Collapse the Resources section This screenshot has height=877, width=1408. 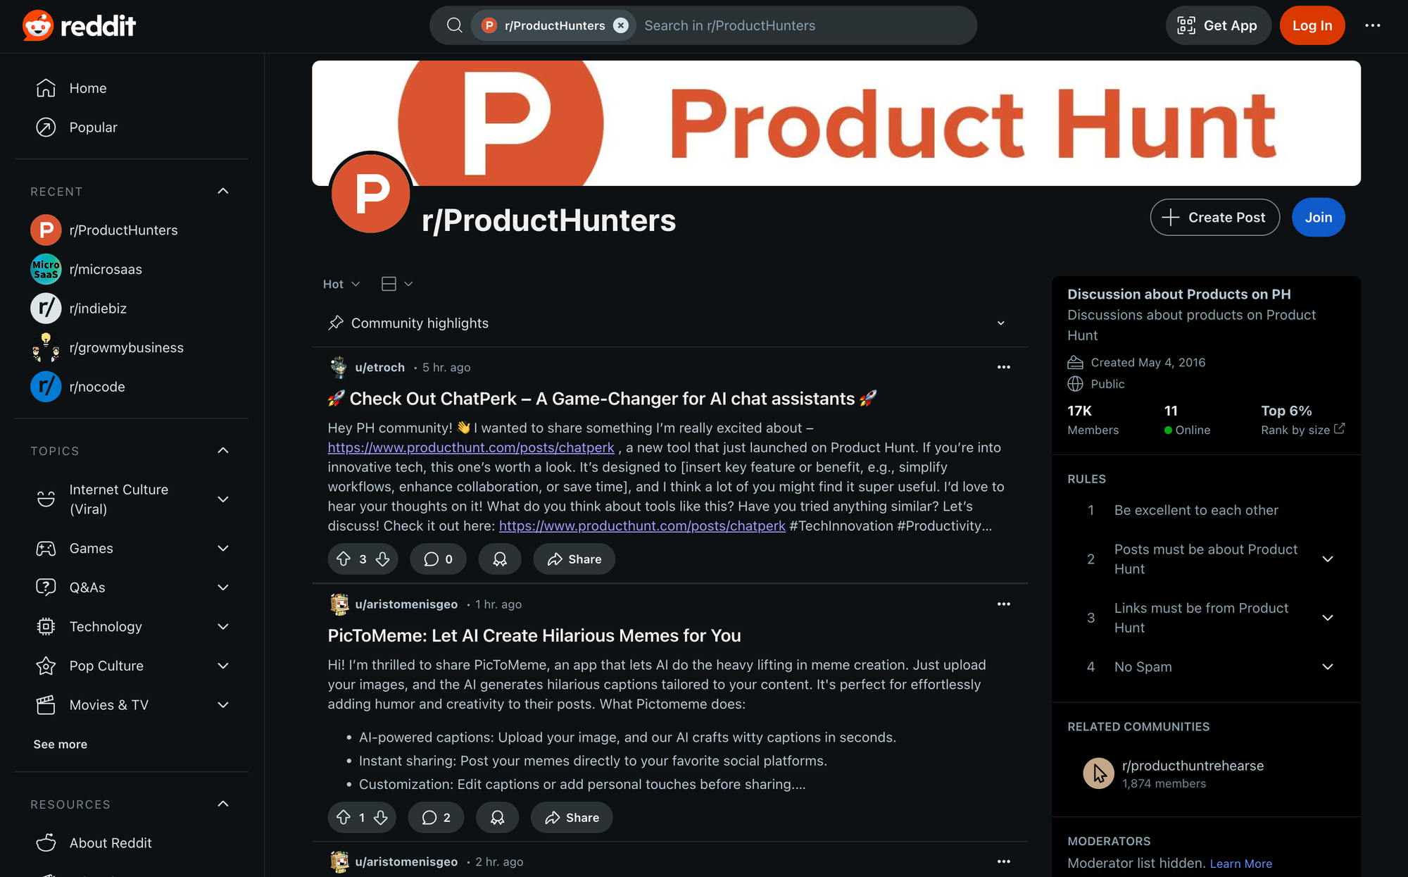[x=223, y=804]
